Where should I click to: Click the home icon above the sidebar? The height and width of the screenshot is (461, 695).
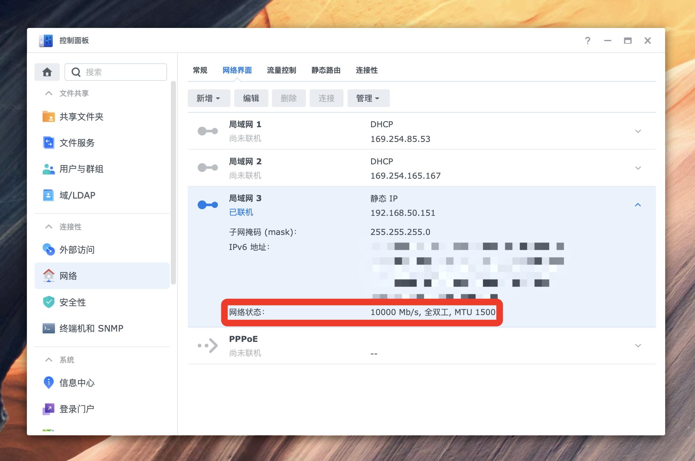point(47,72)
